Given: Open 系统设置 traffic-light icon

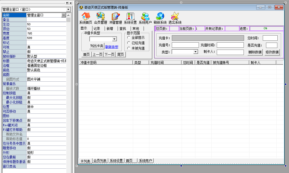Looking at the screenshot, I should point(130,16).
